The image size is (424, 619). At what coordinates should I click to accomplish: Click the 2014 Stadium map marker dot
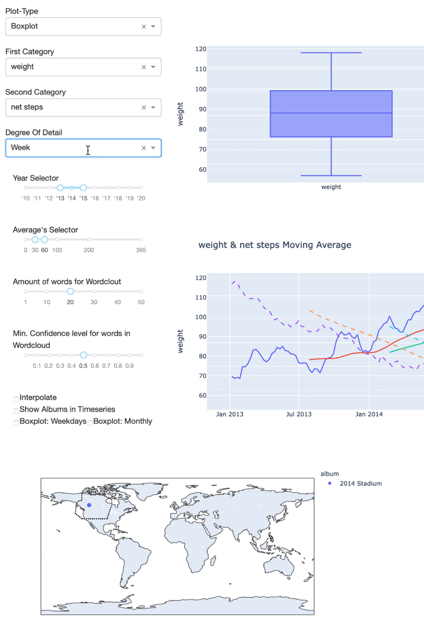click(x=89, y=505)
